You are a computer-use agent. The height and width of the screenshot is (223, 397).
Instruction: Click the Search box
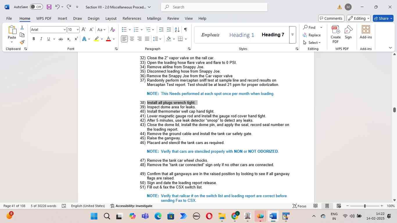point(214,7)
